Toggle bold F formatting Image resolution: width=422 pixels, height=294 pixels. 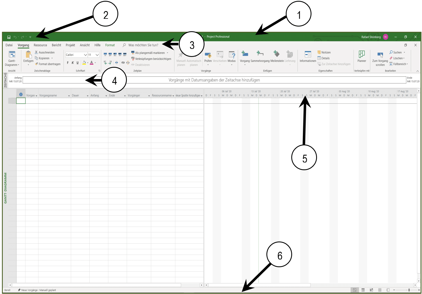pos(68,63)
